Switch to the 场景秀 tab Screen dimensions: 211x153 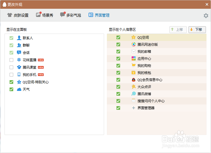[x=44, y=15]
